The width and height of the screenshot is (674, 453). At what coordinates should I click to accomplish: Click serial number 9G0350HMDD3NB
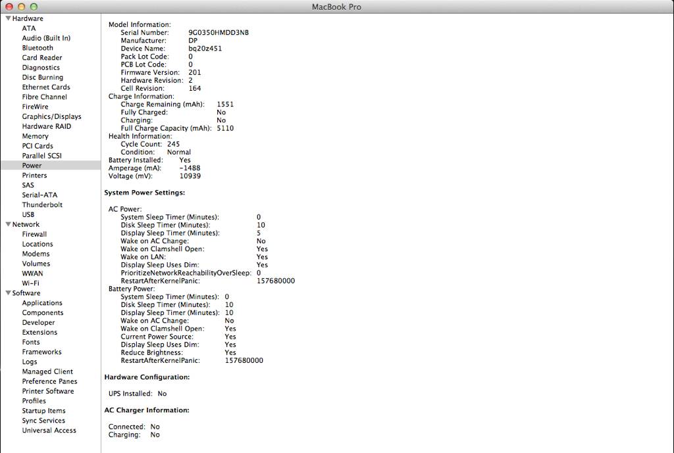[x=219, y=33]
